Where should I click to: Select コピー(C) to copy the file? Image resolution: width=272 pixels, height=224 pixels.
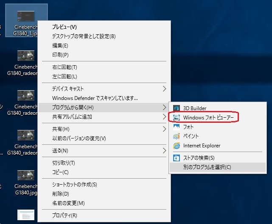(x=104, y=172)
